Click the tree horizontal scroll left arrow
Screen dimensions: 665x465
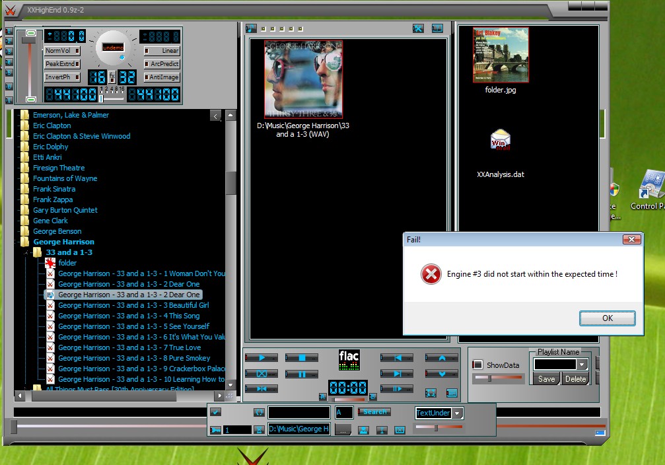click(20, 396)
